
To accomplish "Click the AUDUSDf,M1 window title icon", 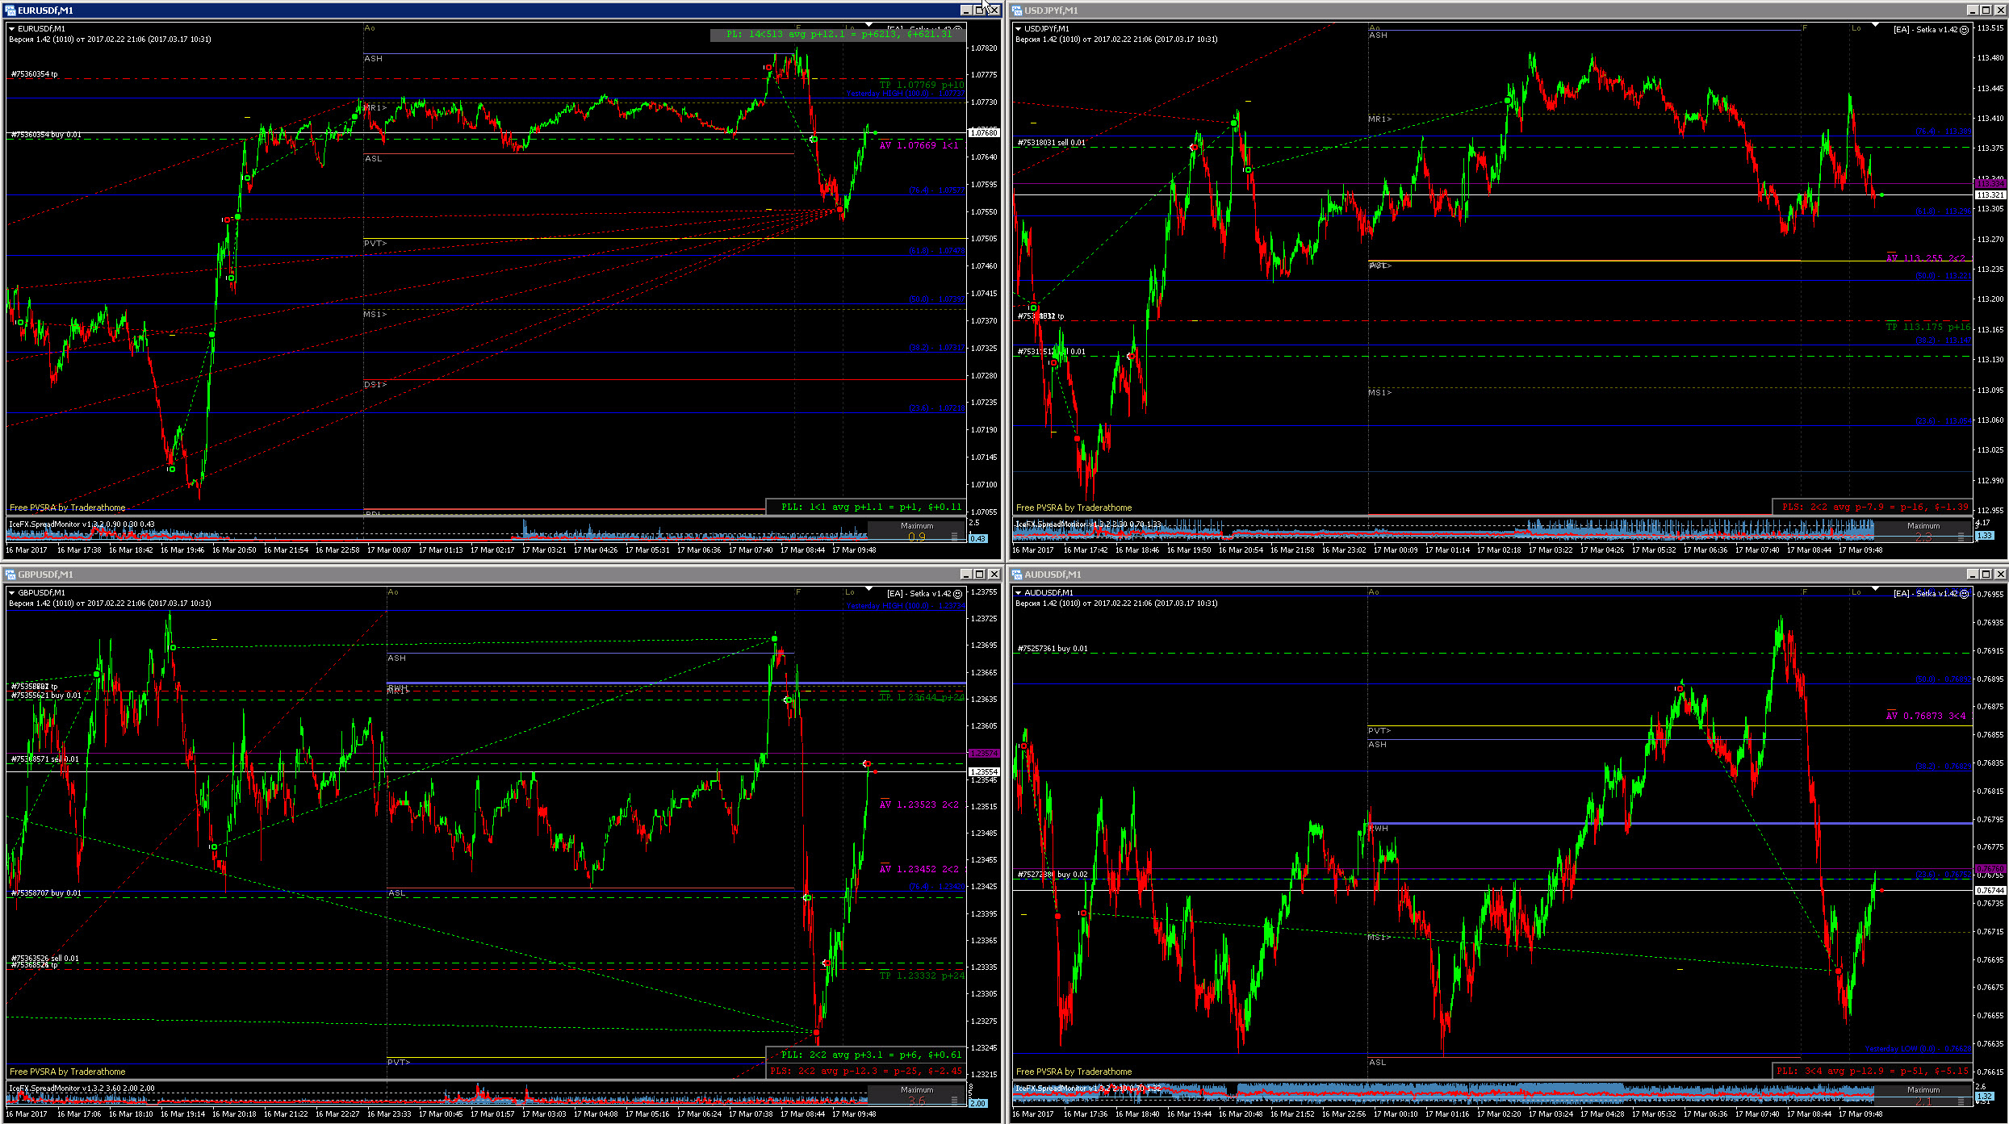I will click(1017, 575).
